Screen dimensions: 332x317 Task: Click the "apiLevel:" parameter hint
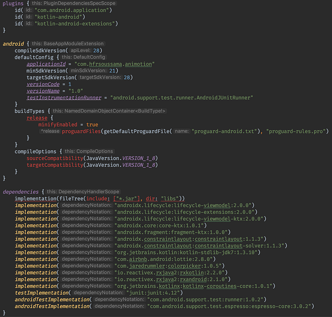click(x=81, y=50)
